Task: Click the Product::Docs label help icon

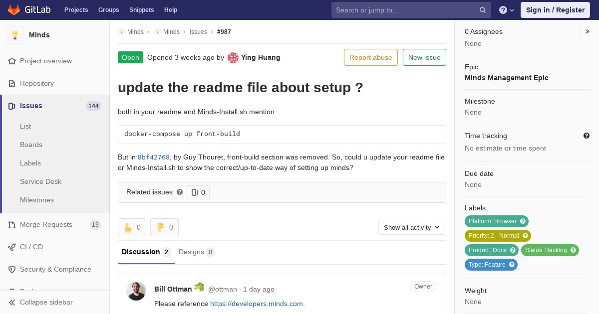Action: coord(513,250)
